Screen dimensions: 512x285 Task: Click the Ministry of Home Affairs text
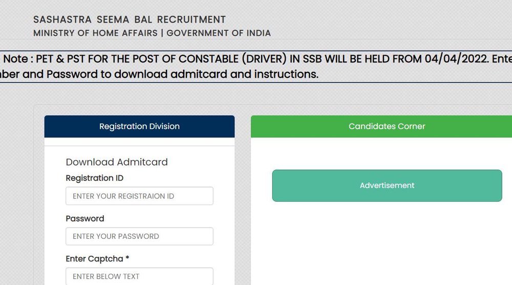(x=95, y=33)
